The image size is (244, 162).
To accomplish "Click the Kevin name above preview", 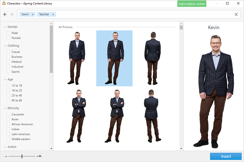I will 214,27.
